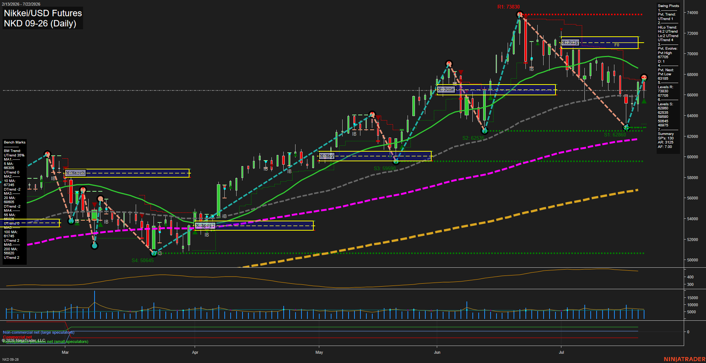This screenshot has width=706, height=363.
Task: Click '100 MA:' entry in Bench Marks
Action: [10, 232]
